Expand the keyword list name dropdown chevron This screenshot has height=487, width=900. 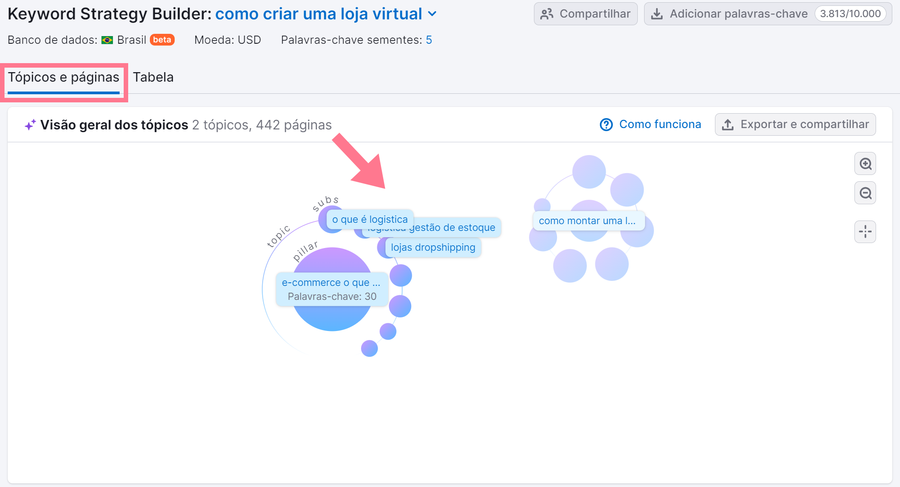pos(432,14)
